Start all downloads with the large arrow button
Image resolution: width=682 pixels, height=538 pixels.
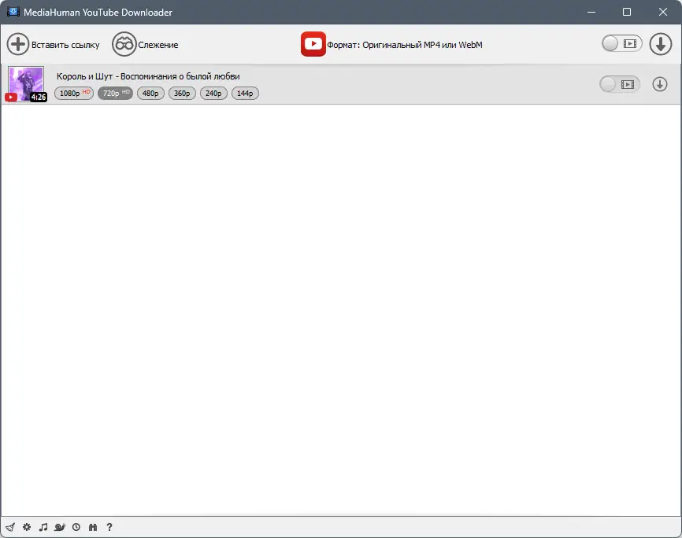pos(661,44)
